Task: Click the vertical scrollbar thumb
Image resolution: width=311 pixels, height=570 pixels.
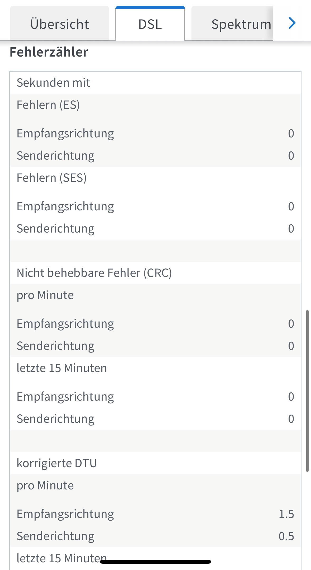Action: click(307, 391)
